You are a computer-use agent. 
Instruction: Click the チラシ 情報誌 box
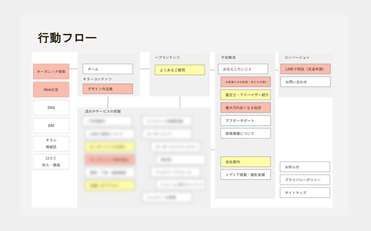coord(51,144)
